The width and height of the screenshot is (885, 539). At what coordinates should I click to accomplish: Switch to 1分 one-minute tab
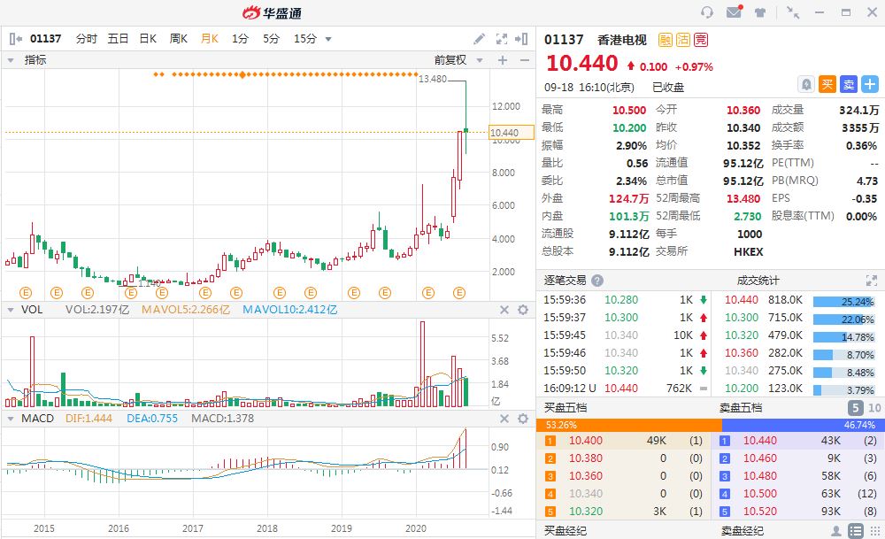click(x=240, y=38)
